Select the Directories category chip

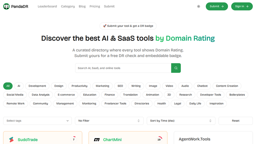pos(142,103)
